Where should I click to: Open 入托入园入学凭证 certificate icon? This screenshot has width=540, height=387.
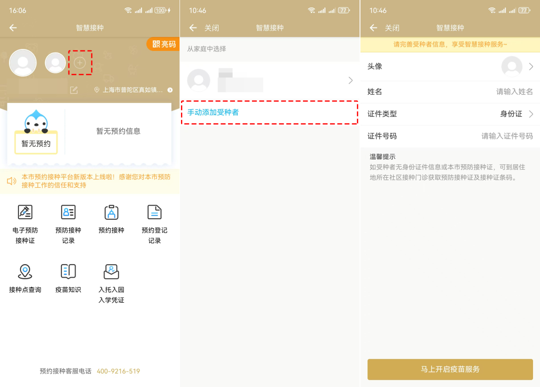[x=111, y=272]
